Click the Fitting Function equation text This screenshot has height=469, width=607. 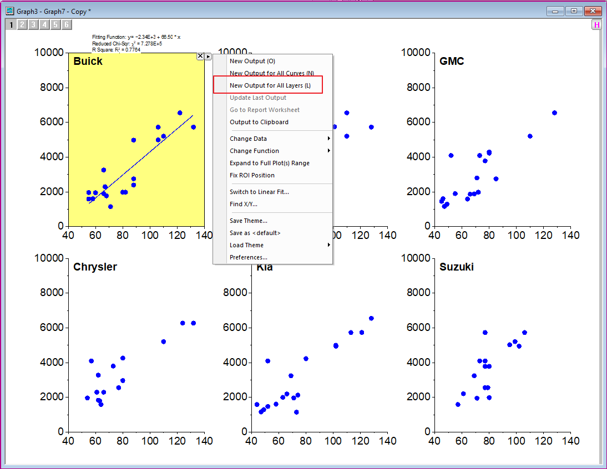(x=136, y=37)
